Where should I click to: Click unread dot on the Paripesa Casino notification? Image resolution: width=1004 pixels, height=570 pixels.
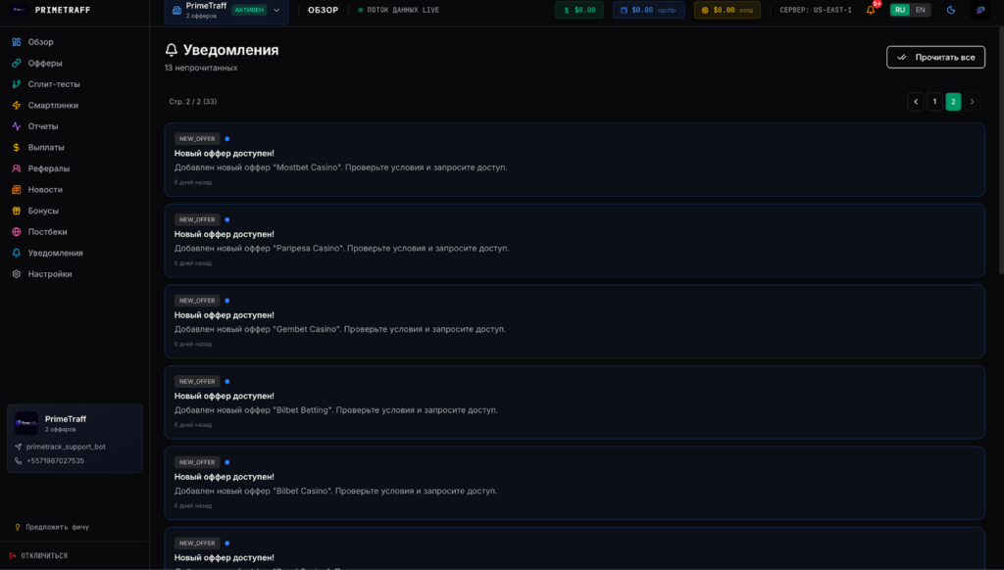tap(227, 220)
